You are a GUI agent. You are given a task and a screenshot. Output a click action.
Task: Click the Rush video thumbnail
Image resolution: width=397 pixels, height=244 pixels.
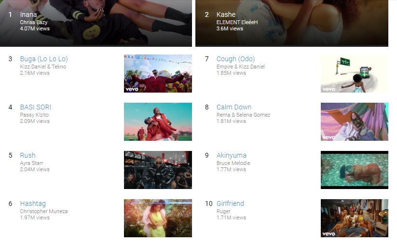158,170
